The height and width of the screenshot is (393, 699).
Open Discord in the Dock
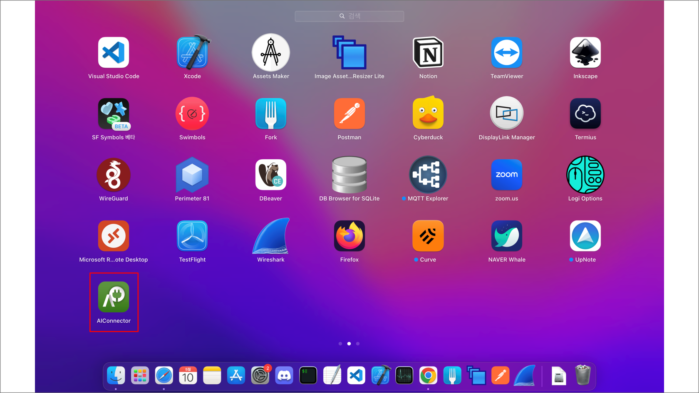[284, 376]
